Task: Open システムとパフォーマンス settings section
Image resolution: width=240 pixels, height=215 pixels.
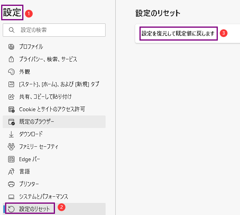Action: 44,196
